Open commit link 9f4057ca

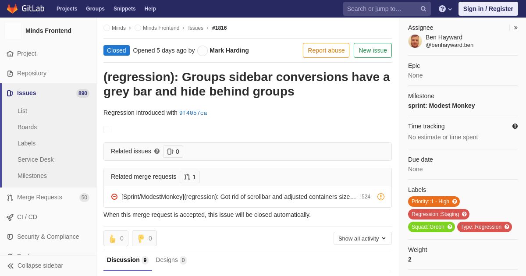tap(193, 113)
